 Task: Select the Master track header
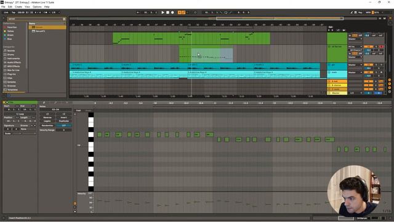(337, 93)
